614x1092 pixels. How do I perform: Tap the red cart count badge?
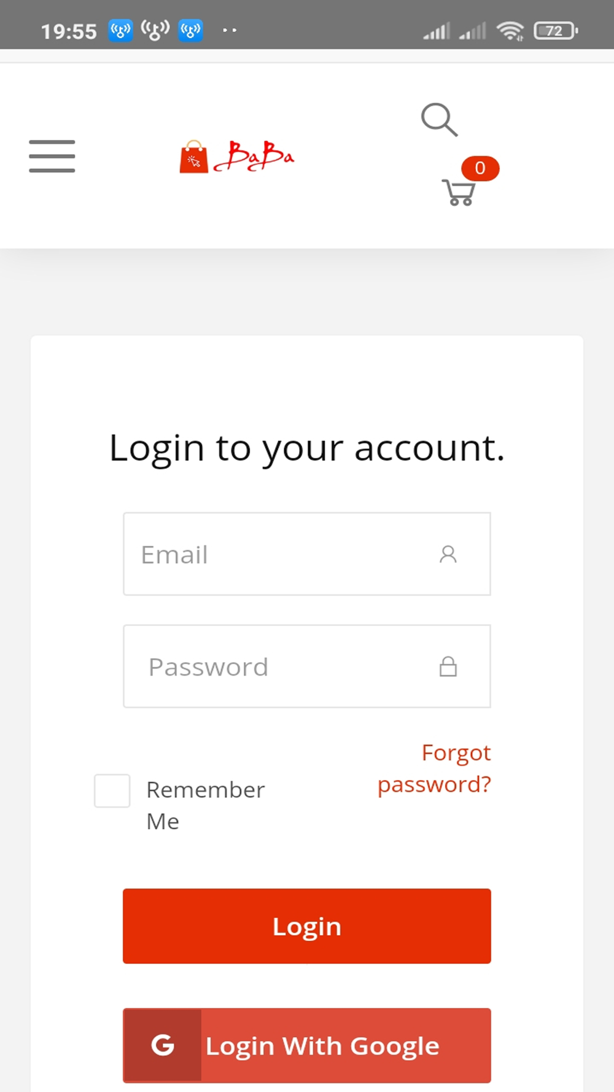point(480,168)
